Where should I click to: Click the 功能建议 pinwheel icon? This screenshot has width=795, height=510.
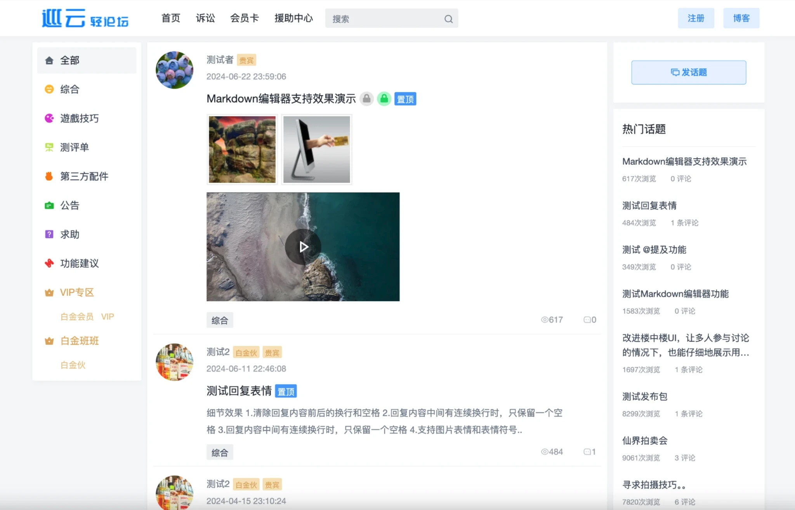point(49,263)
